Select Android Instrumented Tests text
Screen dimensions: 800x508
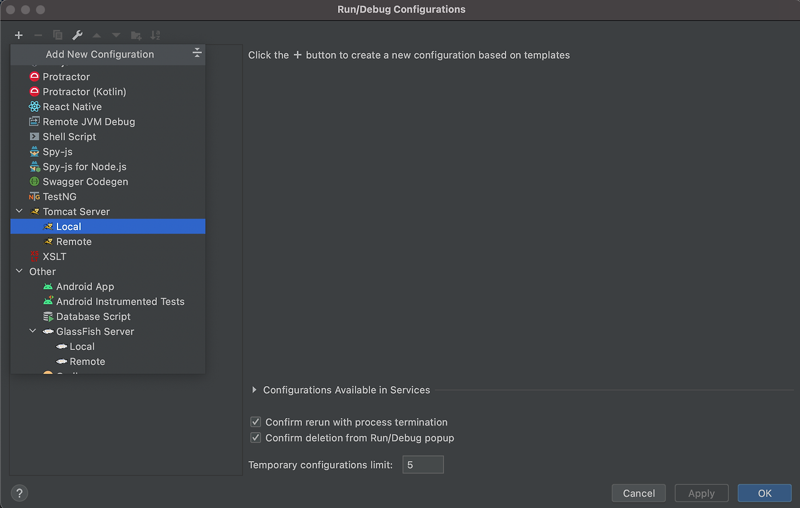pos(121,302)
